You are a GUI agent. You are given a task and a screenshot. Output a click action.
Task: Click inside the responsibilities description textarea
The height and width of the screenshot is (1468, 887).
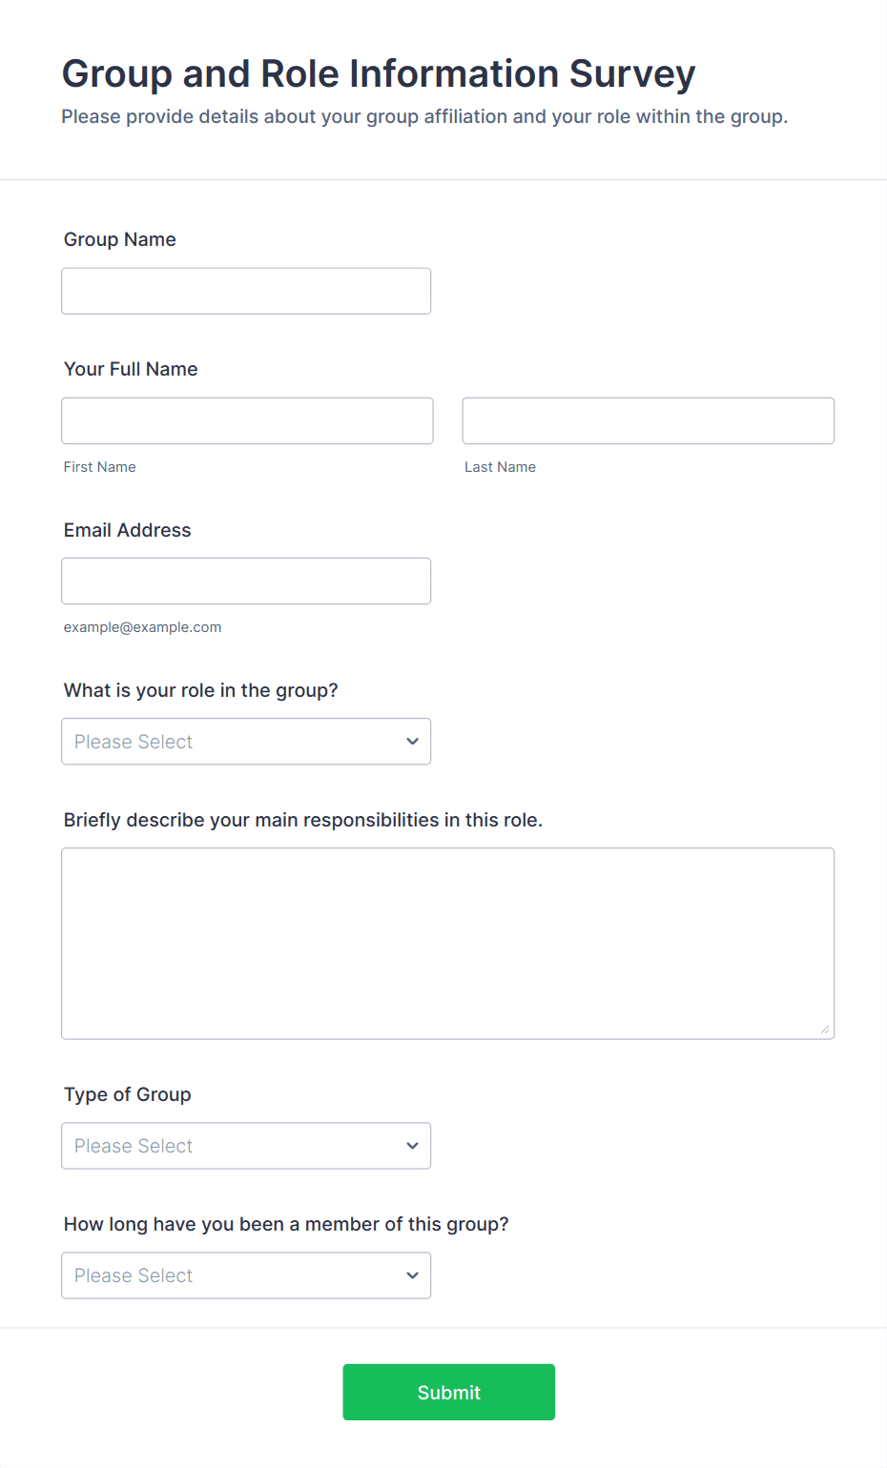(x=447, y=943)
